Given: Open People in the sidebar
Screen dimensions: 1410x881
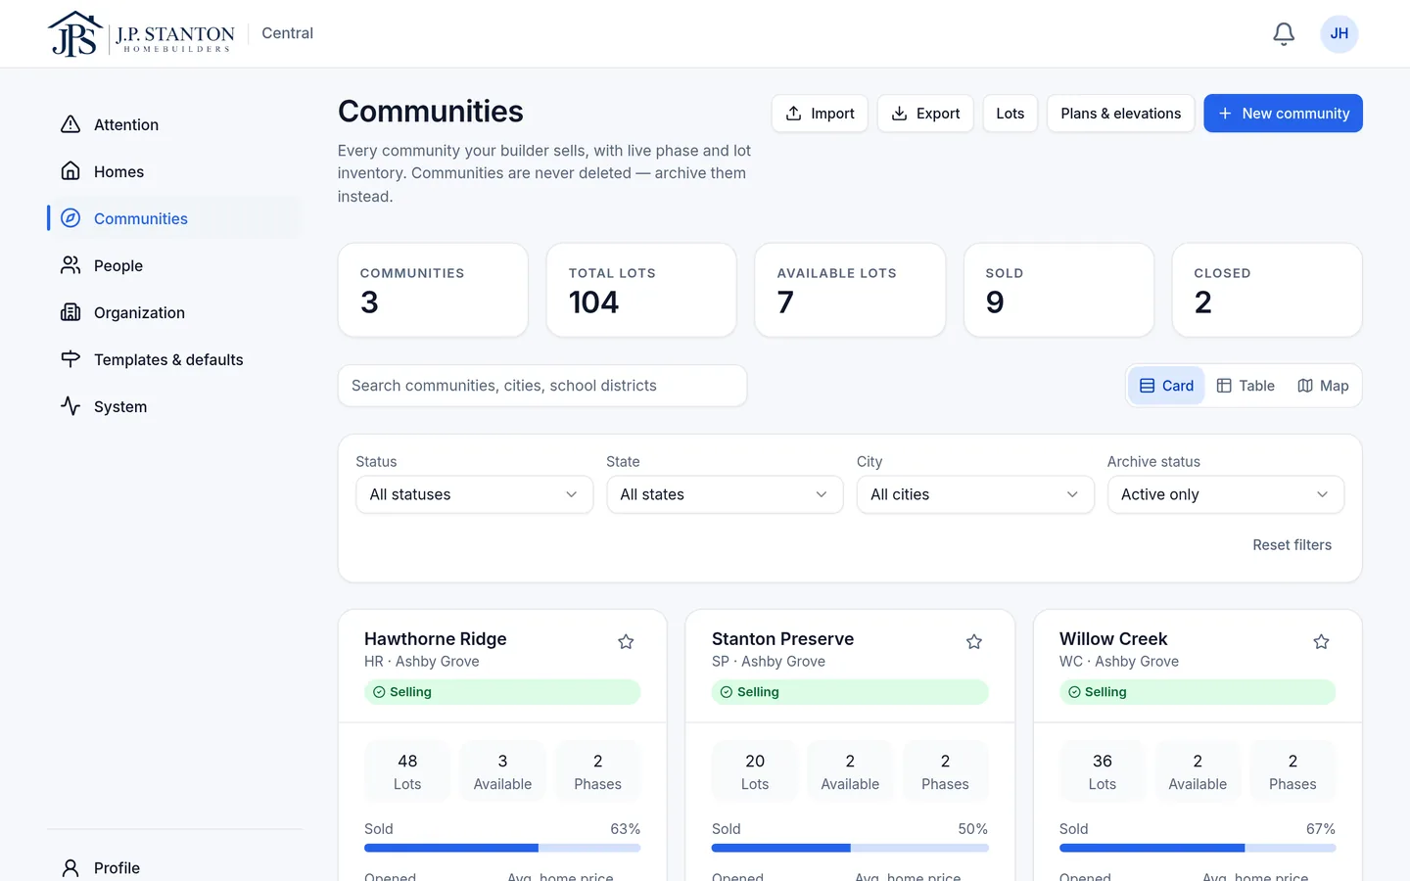Looking at the screenshot, I should tap(174, 265).
